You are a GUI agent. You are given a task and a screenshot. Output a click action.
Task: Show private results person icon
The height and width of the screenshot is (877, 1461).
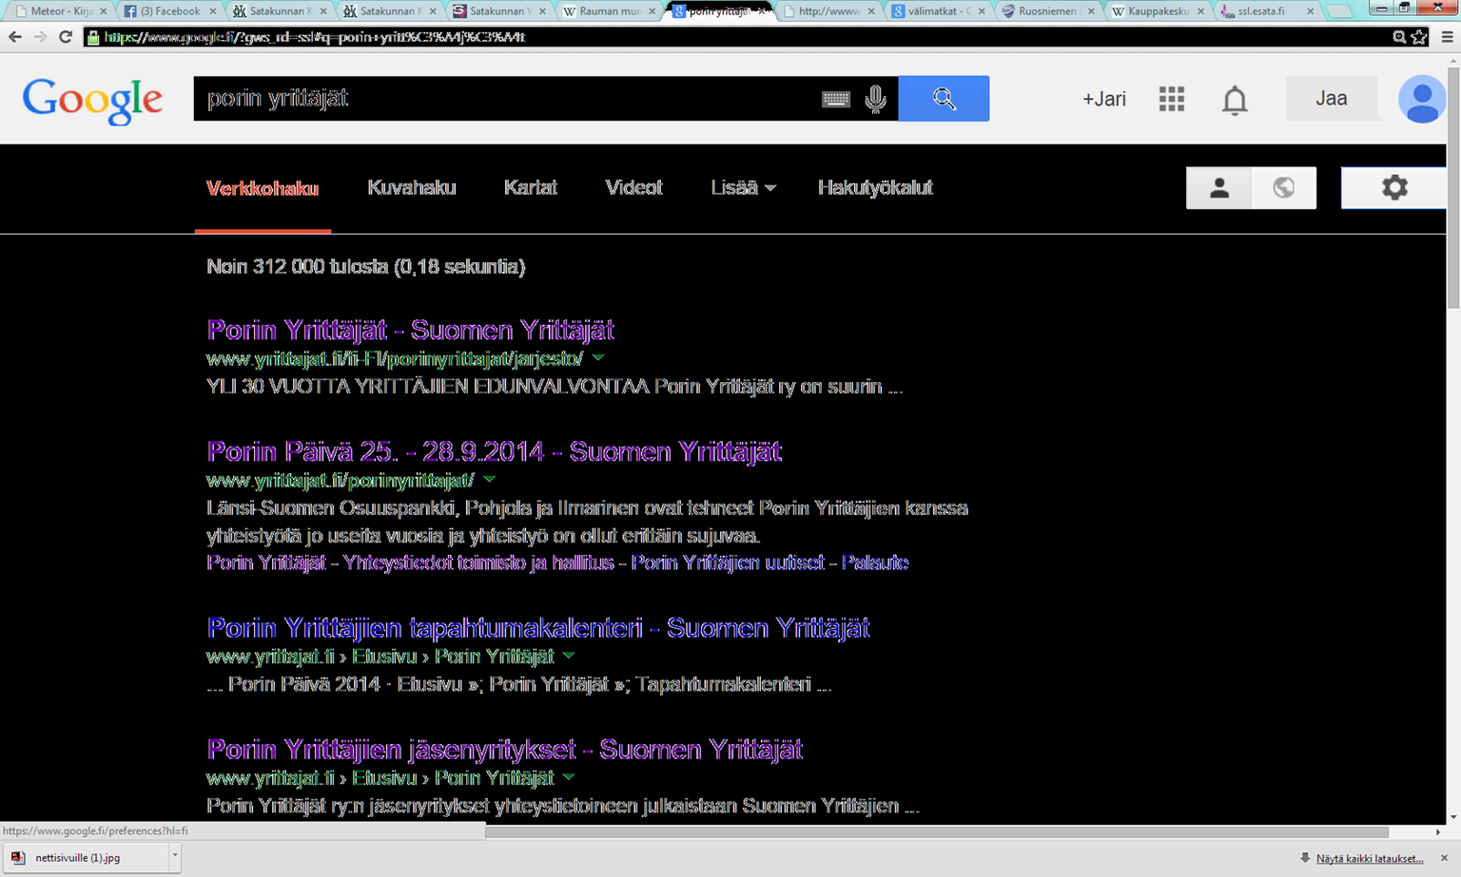click(x=1218, y=187)
